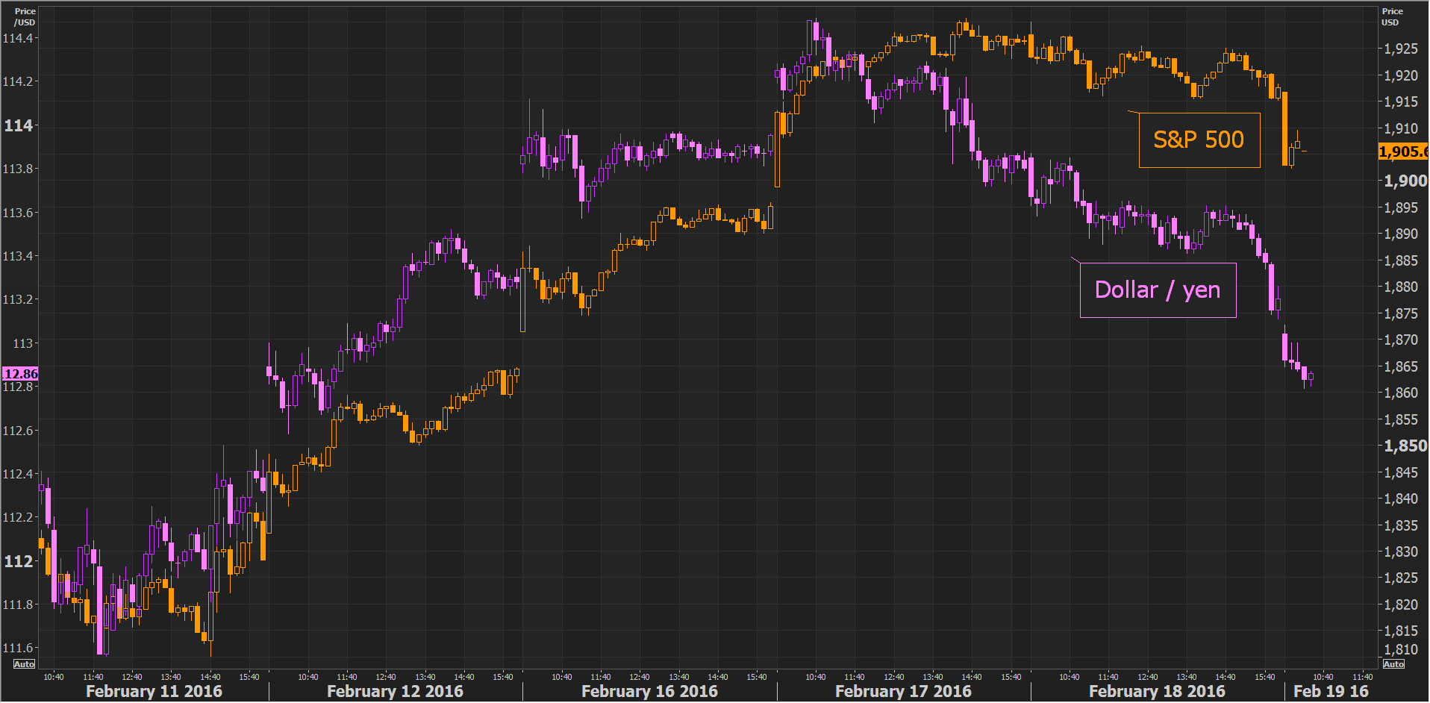Click the orange 1,905.6 last-price tag

(1403, 151)
